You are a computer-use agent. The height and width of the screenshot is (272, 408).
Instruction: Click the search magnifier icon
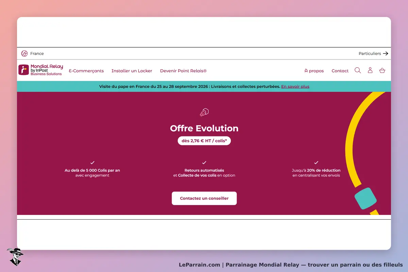click(x=358, y=70)
